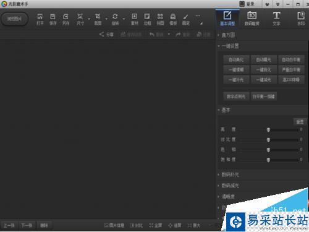Switch to the 文字 (Text) tab
The width and height of the screenshot is (309, 232).
pos(276,19)
